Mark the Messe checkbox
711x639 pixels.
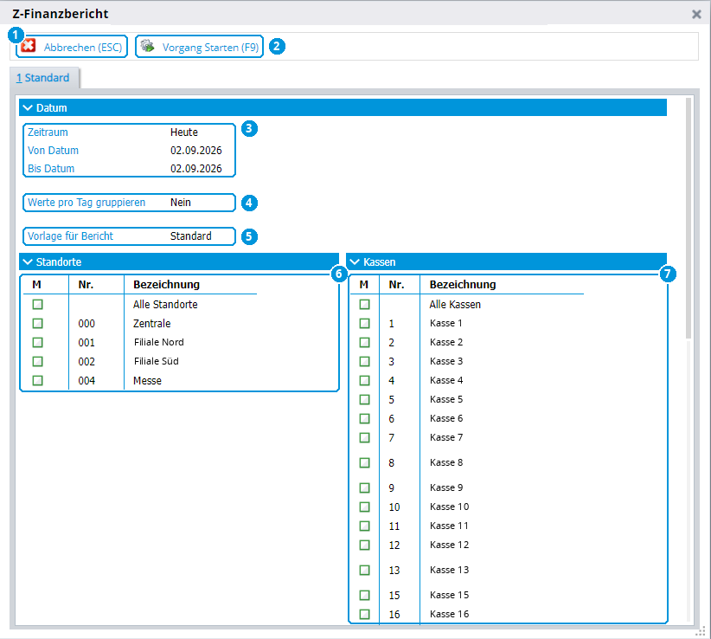[x=38, y=380]
